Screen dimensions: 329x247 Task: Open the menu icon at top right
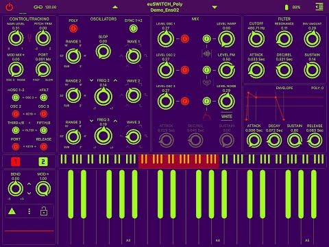pos(319,7)
